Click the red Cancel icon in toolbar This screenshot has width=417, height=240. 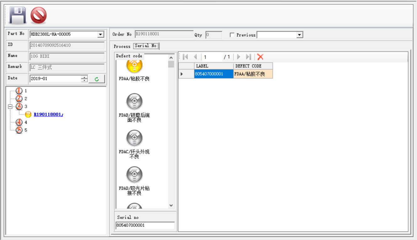[x=39, y=15]
